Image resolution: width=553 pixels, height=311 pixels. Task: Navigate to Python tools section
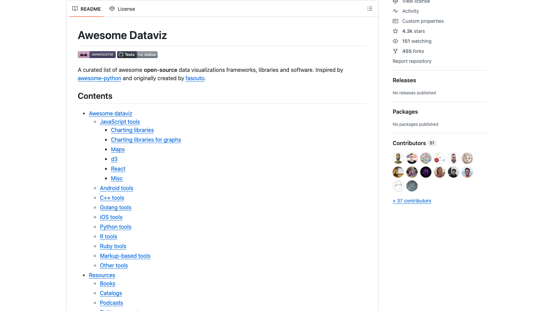pos(115,227)
